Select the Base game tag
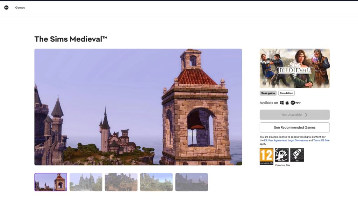This screenshot has height=199, width=358. pyautogui.click(x=268, y=93)
